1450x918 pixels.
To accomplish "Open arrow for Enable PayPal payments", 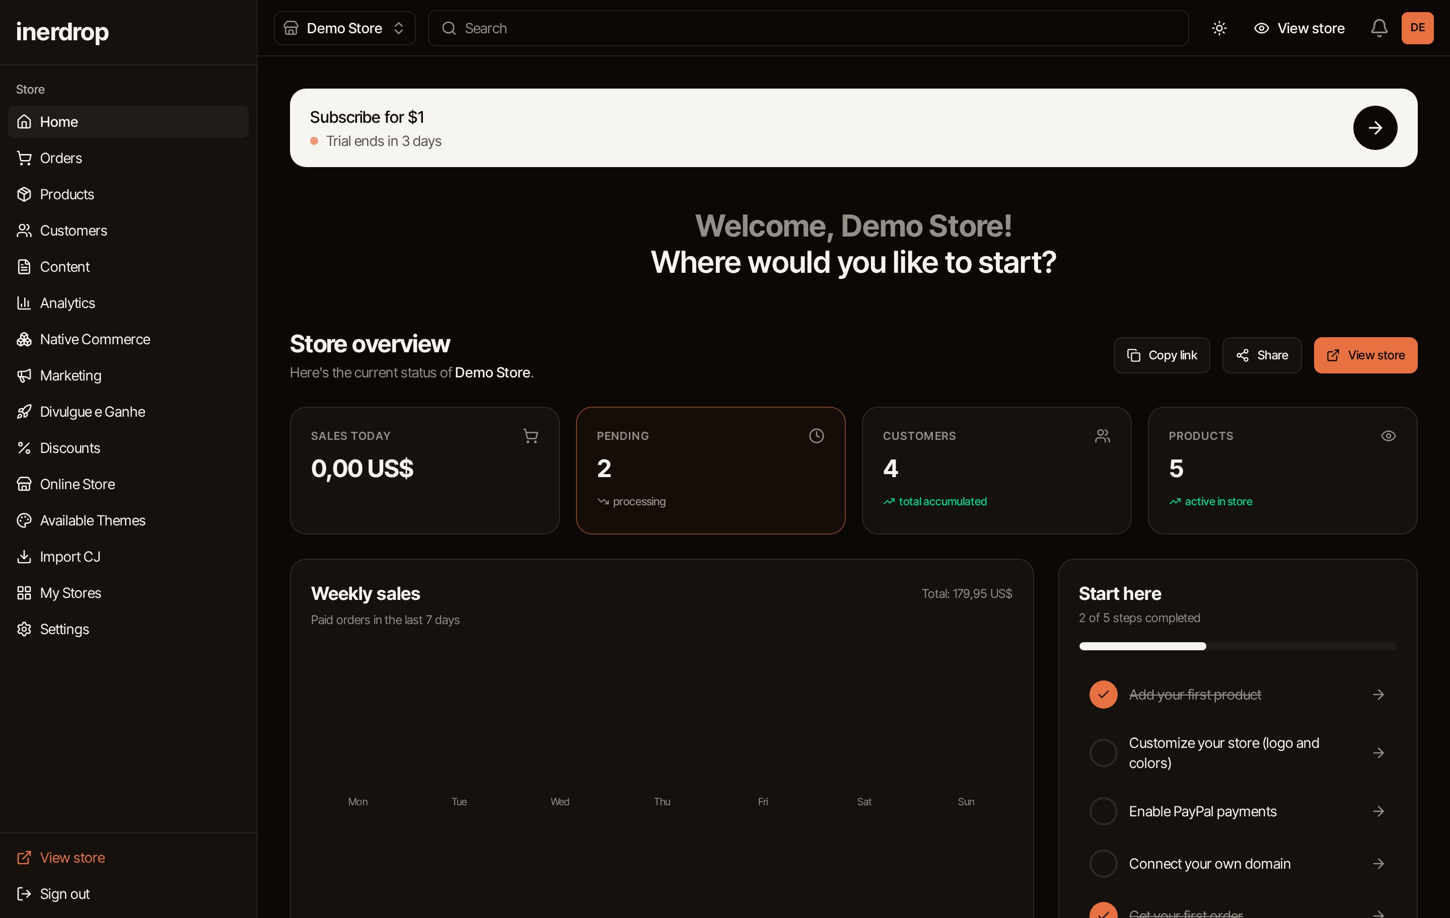I will 1377,811.
